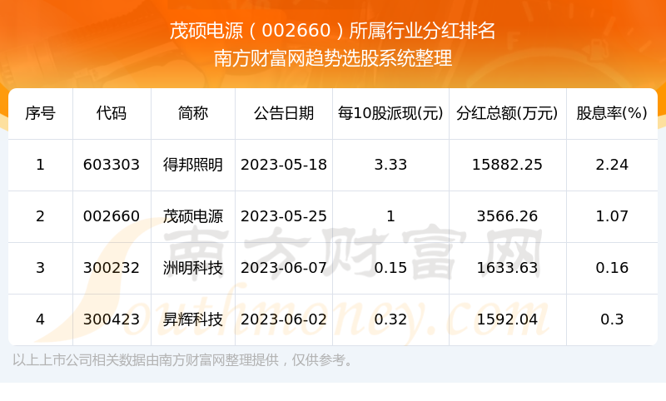
Task: Select the 代码 column header
Action: pos(112,113)
